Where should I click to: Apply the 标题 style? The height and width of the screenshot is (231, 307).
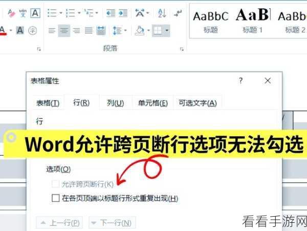[x=211, y=21]
